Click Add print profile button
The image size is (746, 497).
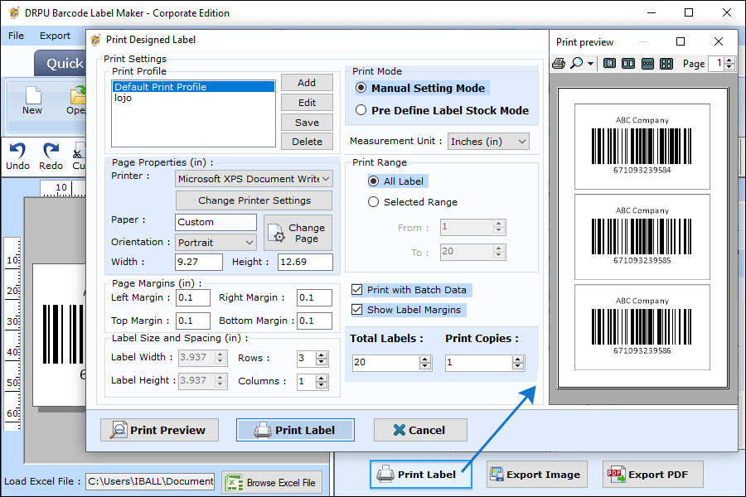[307, 83]
